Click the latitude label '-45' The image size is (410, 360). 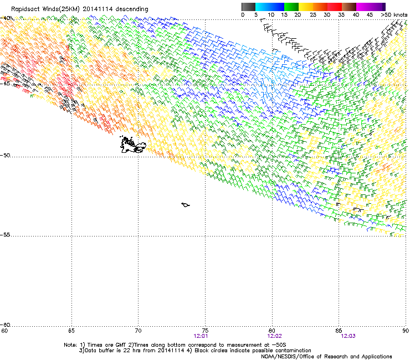click(5, 84)
